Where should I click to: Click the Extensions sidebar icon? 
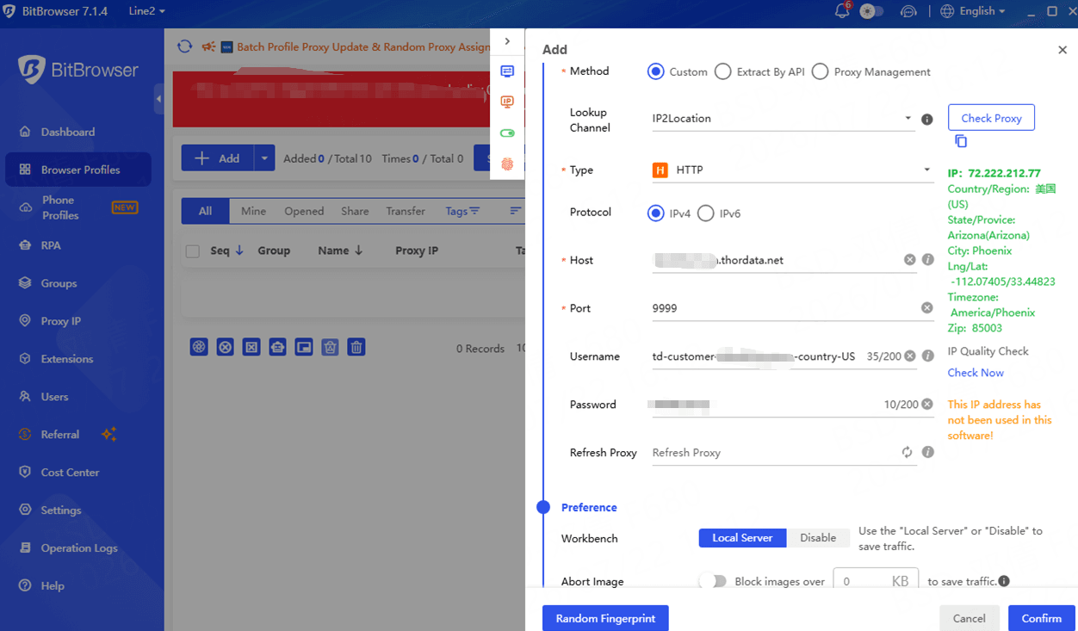click(24, 359)
